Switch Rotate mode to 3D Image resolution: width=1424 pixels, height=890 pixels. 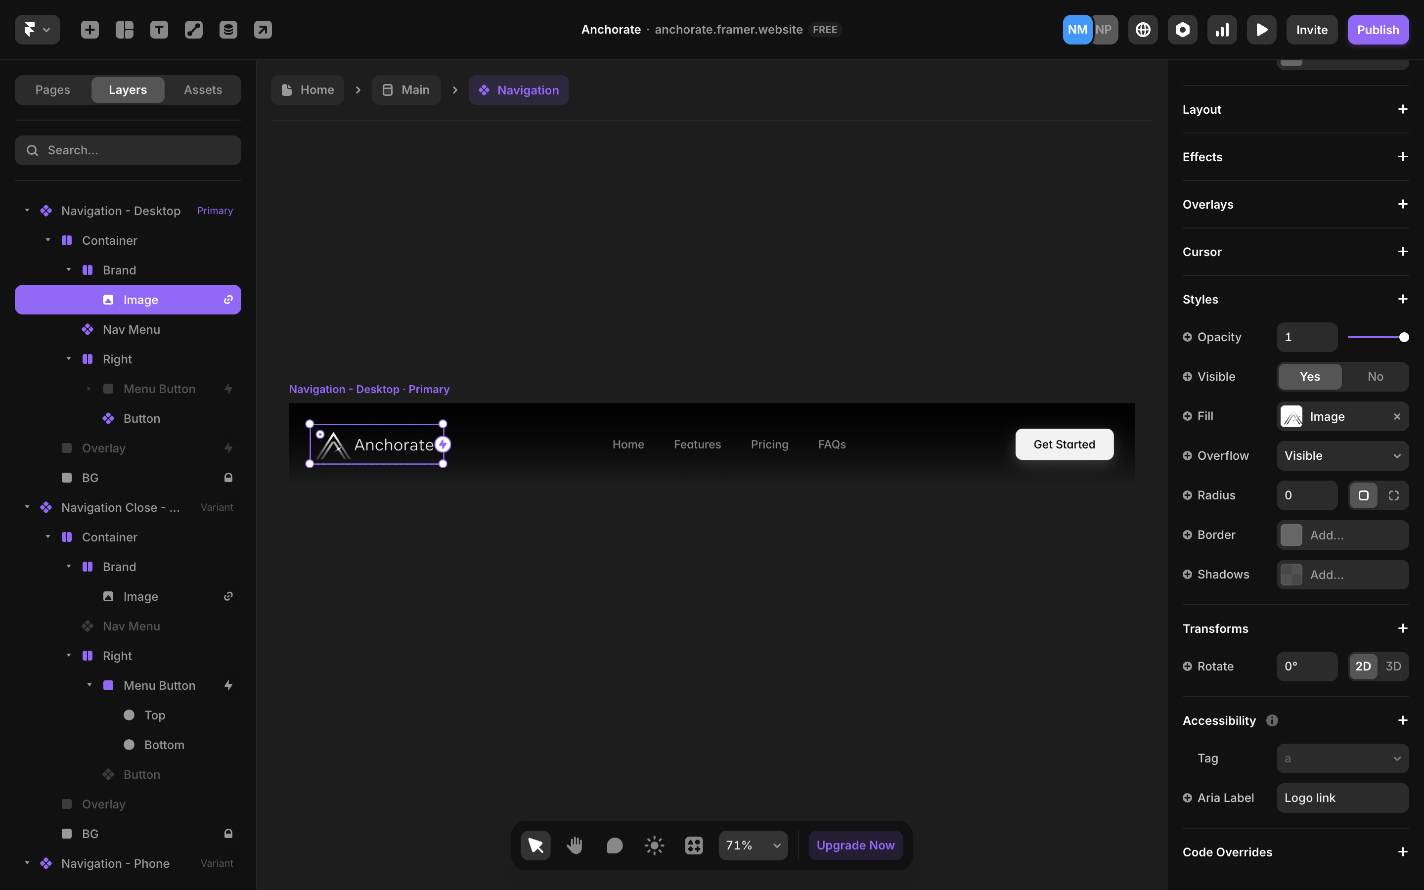(1393, 667)
